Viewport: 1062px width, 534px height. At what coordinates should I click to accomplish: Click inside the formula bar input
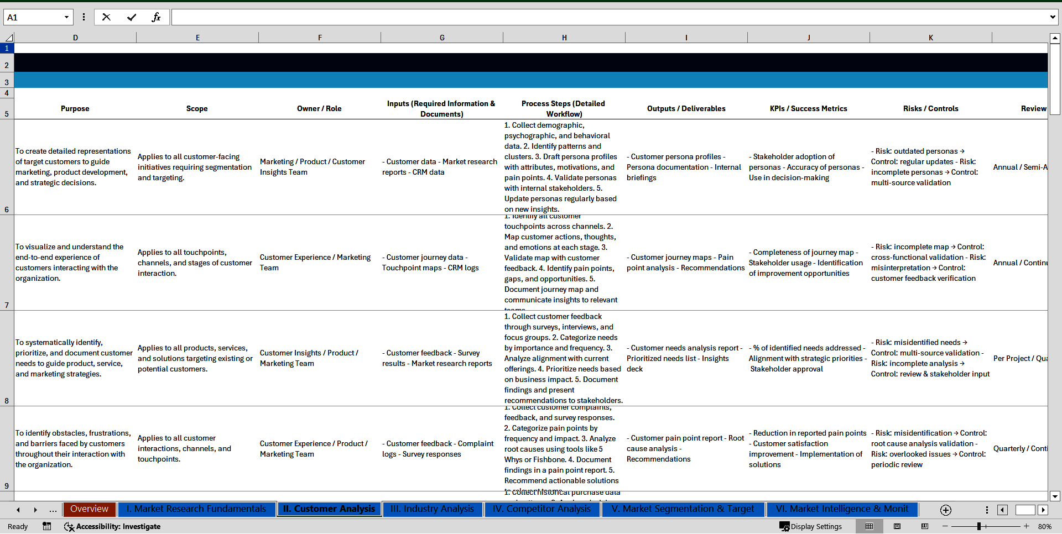click(608, 17)
